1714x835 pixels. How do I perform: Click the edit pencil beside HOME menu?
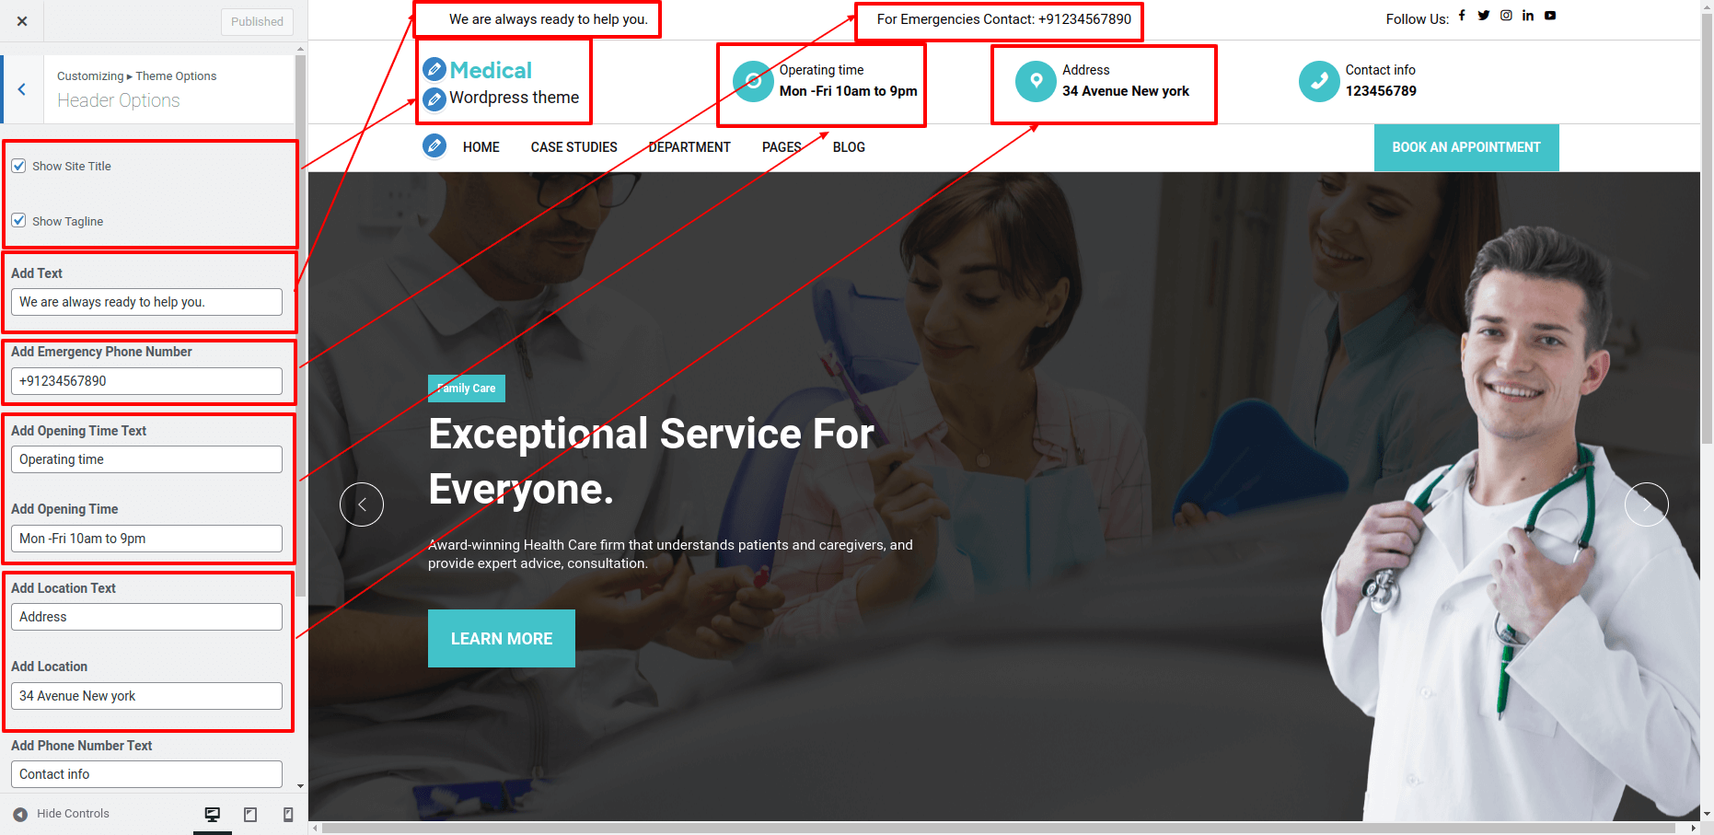pos(434,145)
